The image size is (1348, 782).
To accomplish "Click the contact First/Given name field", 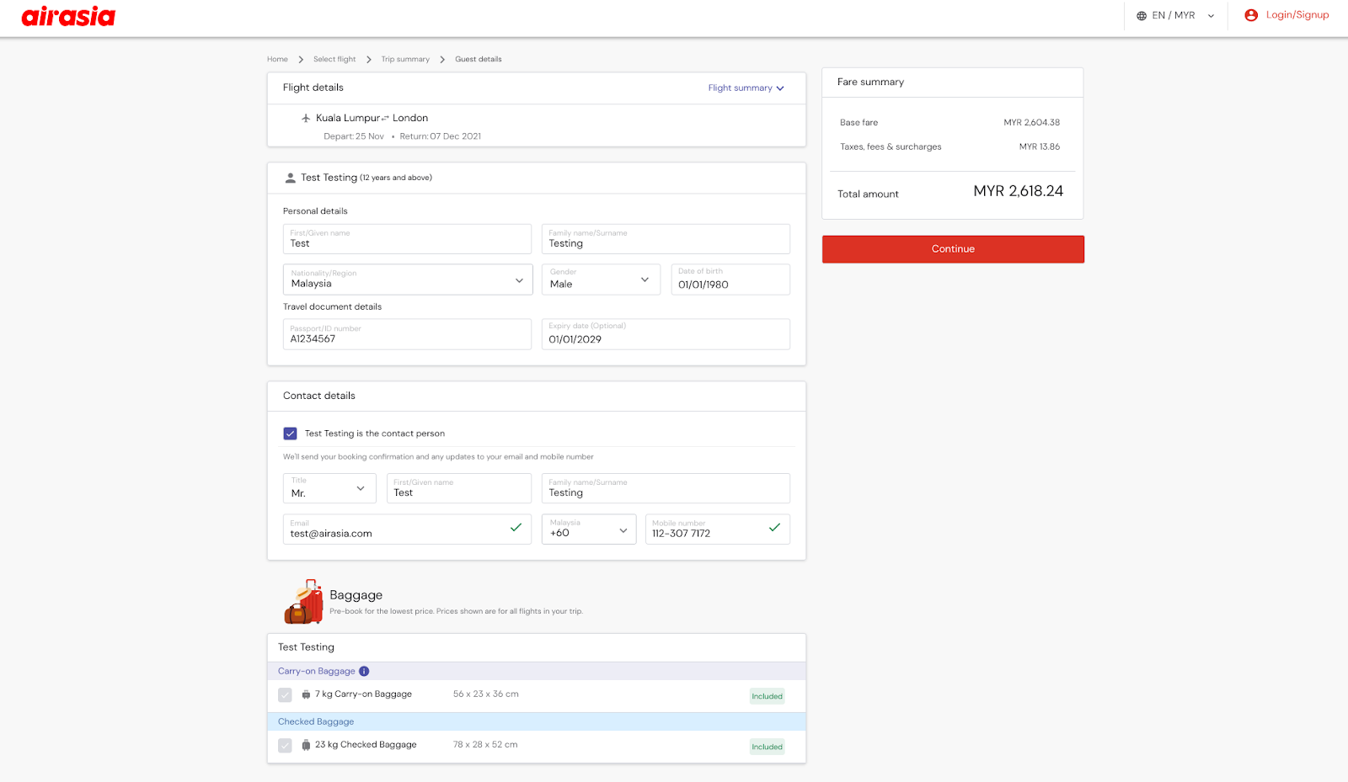I will 459,488.
